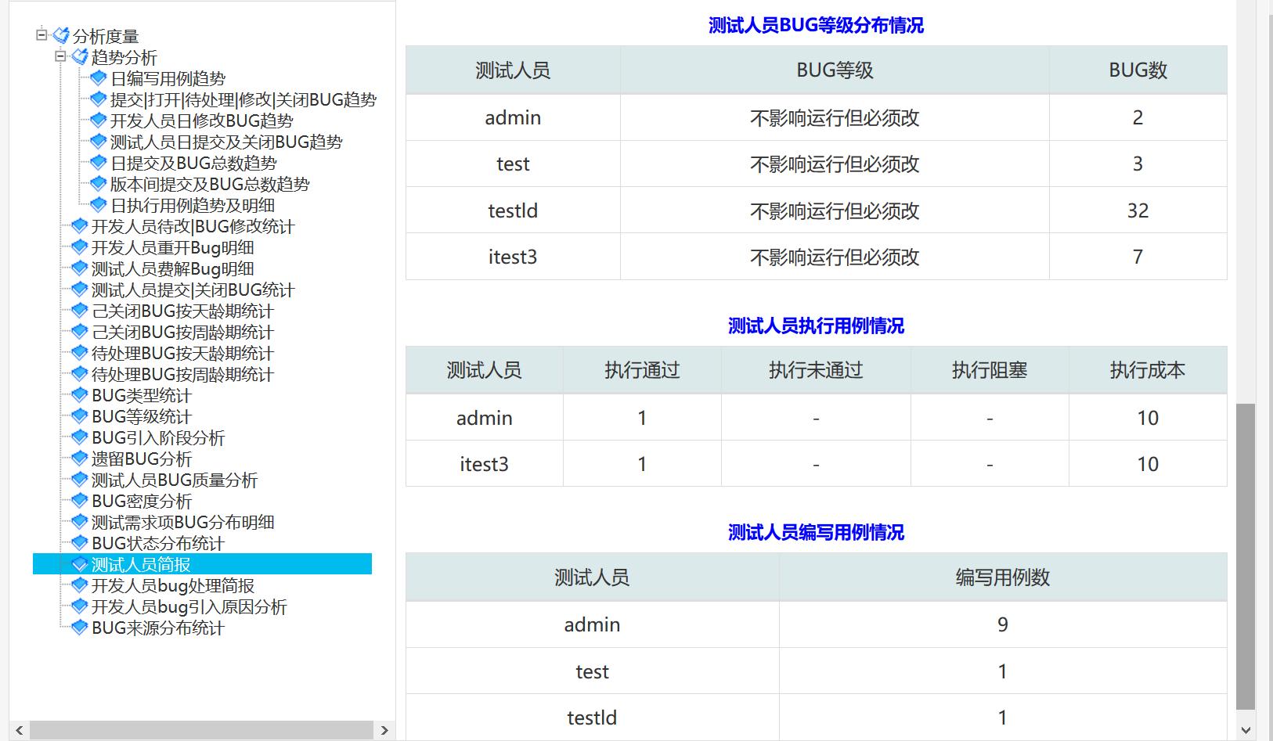Select the BUG类型统计 diamond icon

pyautogui.click(x=79, y=395)
